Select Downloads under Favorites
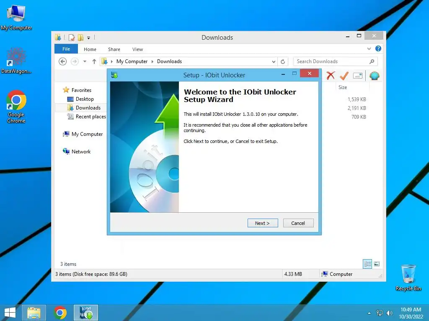The width and height of the screenshot is (429, 321). tap(88, 108)
